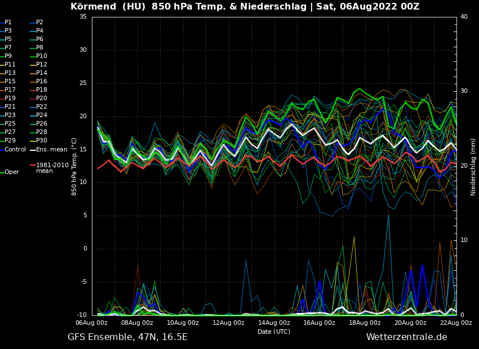
Task: Select the Ens. mean legend entry
Action: [x=51, y=149]
